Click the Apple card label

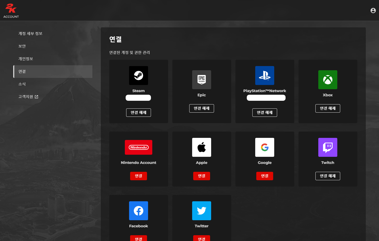click(202, 163)
